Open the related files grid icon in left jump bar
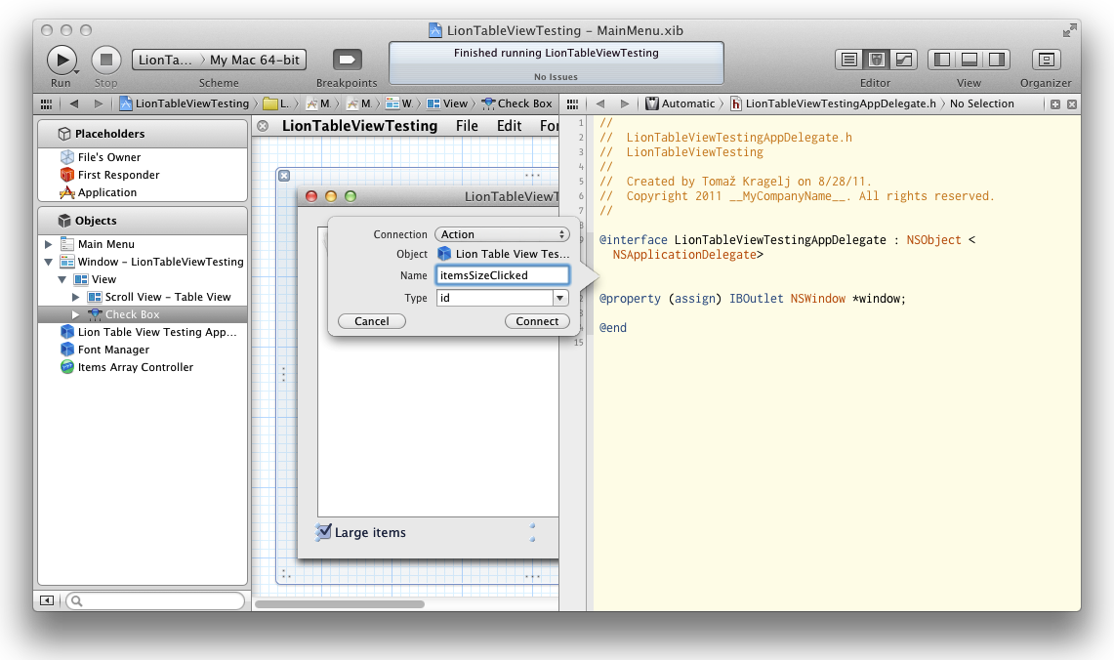The width and height of the screenshot is (1114, 660). coord(46,103)
